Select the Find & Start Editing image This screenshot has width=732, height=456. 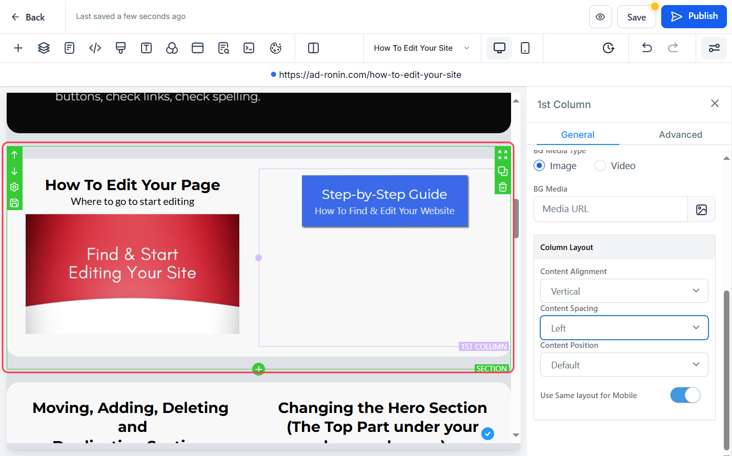(x=132, y=274)
